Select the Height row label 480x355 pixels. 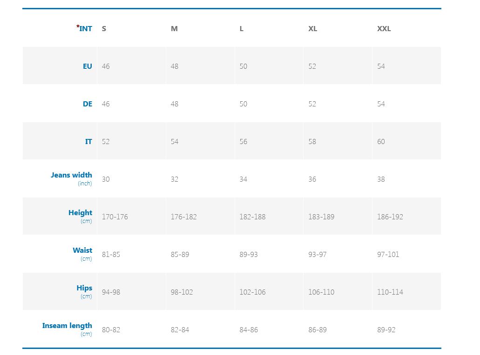(80, 213)
